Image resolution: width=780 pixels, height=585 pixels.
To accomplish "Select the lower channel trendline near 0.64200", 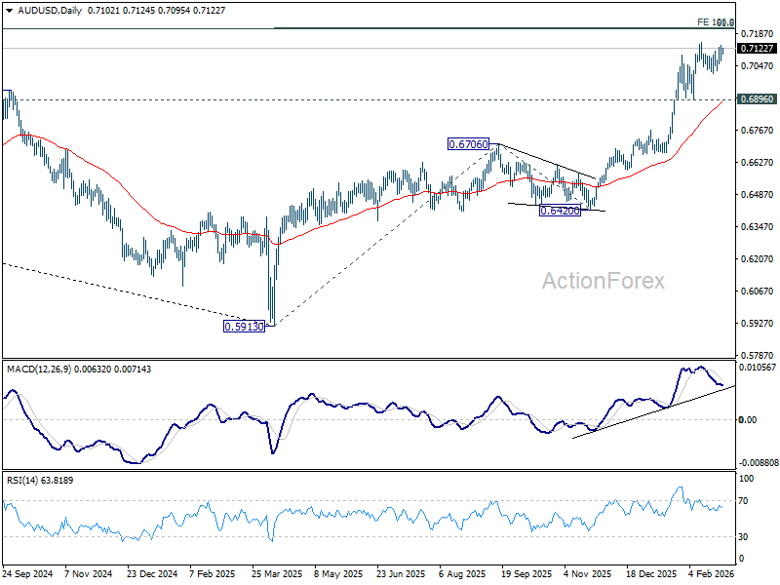I will (x=556, y=207).
